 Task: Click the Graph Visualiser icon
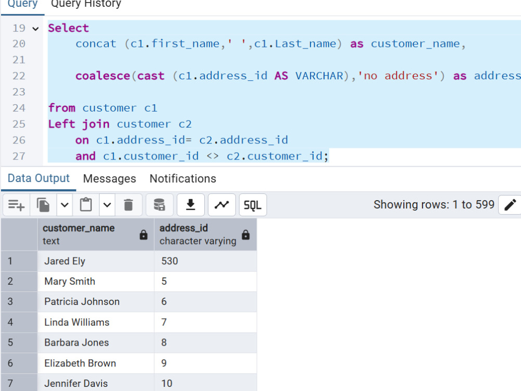221,205
